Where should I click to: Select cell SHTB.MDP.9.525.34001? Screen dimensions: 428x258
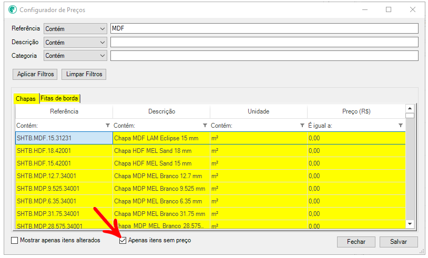click(64, 189)
